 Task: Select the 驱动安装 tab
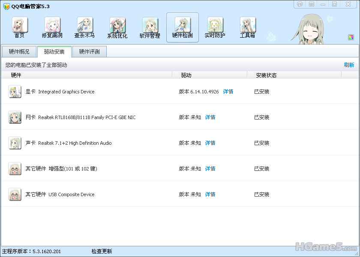point(54,52)
